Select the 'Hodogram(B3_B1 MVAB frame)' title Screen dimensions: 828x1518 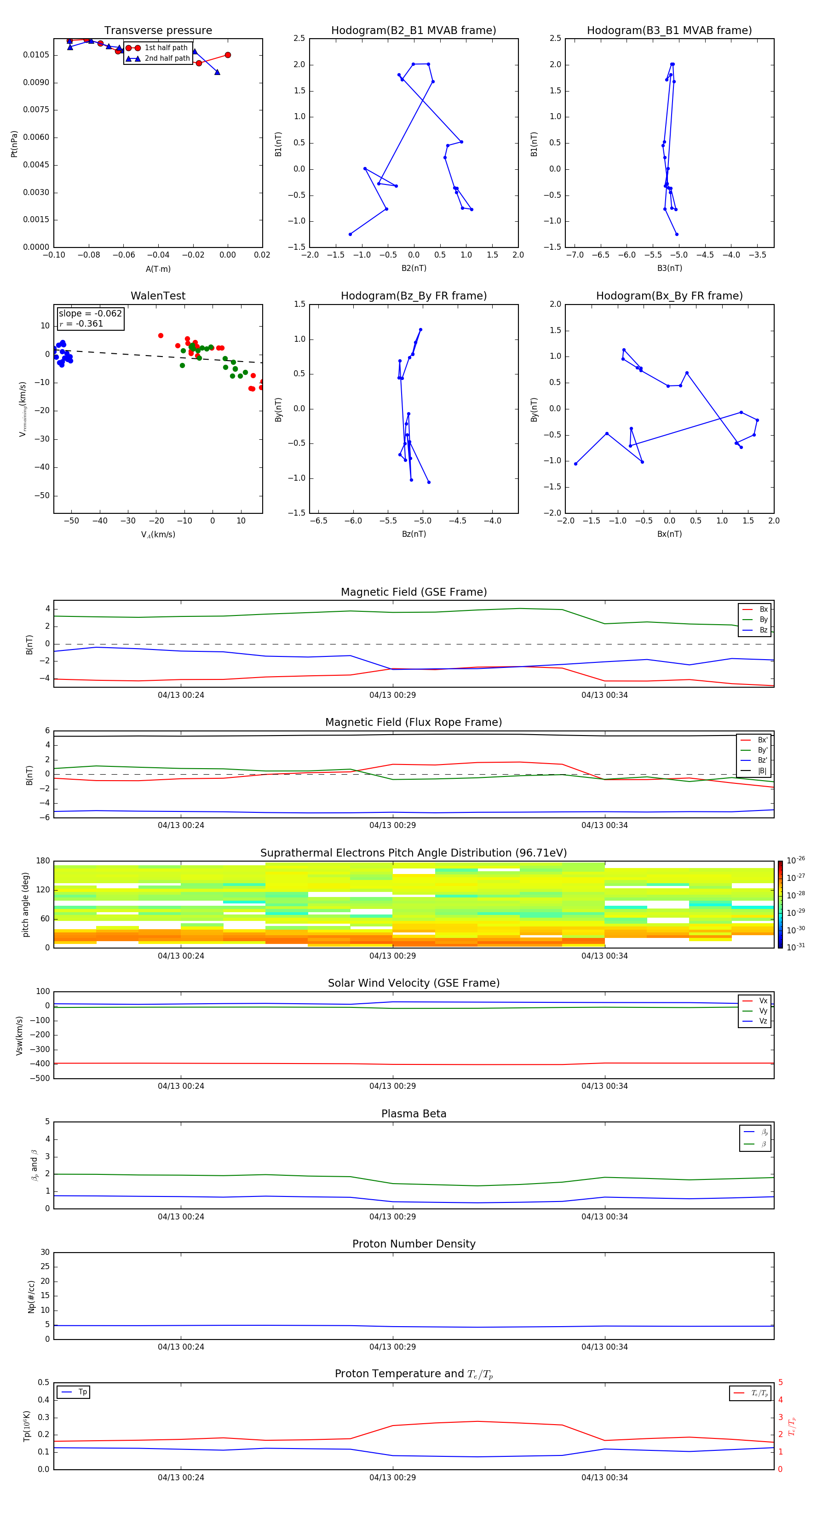click(669, 30)
